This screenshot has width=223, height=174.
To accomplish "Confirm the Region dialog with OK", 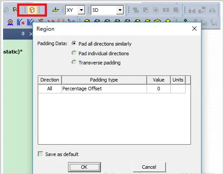I will [x=84, y=167].
